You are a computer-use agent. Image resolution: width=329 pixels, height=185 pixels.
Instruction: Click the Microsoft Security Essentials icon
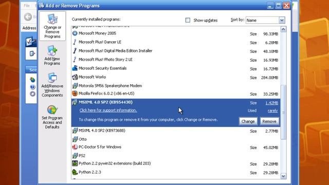(x=75, y=68)
